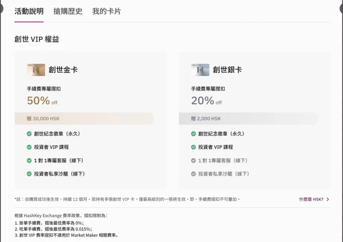The width and height of the screenshot is (343, 242).
Task: Click the 20% off discount text
Action: [x=206, y=101]
